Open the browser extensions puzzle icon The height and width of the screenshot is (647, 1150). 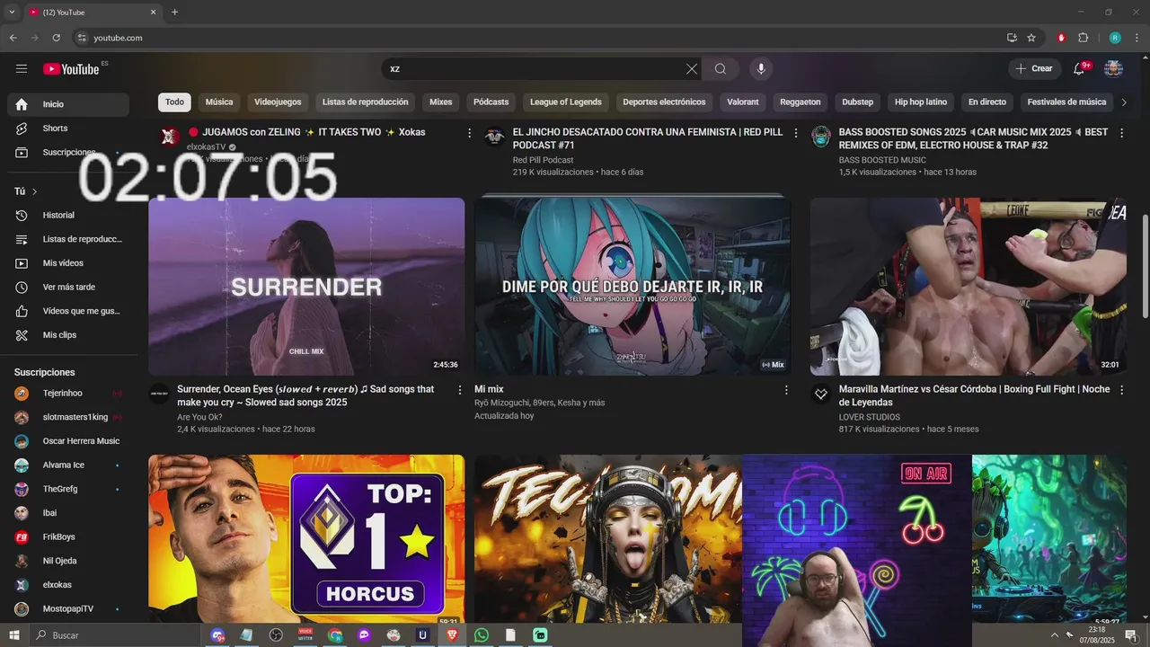pyautogui.click(x=1083, y=38)
